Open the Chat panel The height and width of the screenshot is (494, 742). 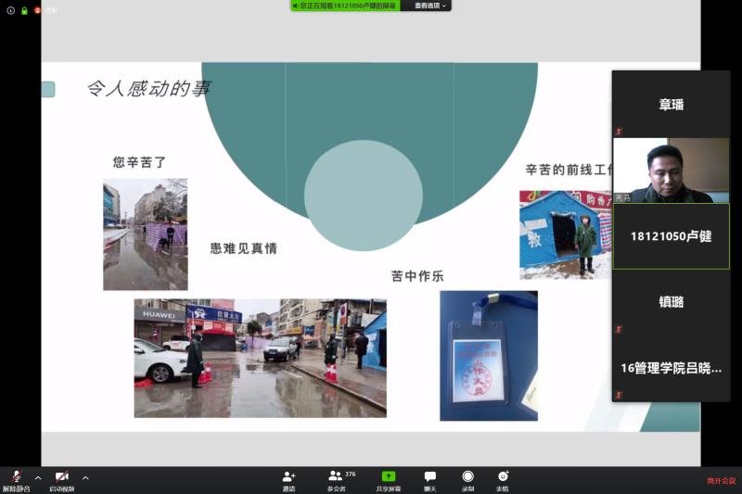[429, 481]
